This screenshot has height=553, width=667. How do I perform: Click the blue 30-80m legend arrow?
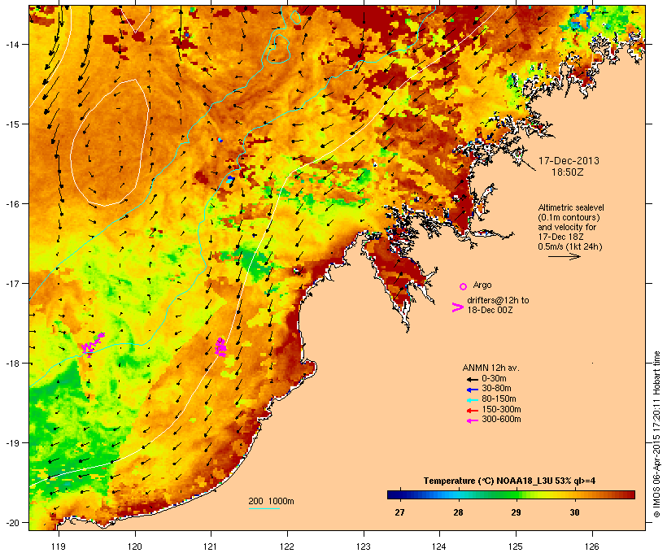tap(473, 390)
